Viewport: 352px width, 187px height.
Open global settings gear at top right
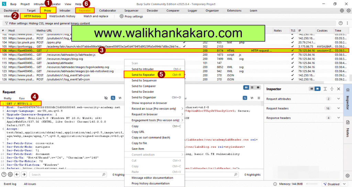tap(349, 11)
